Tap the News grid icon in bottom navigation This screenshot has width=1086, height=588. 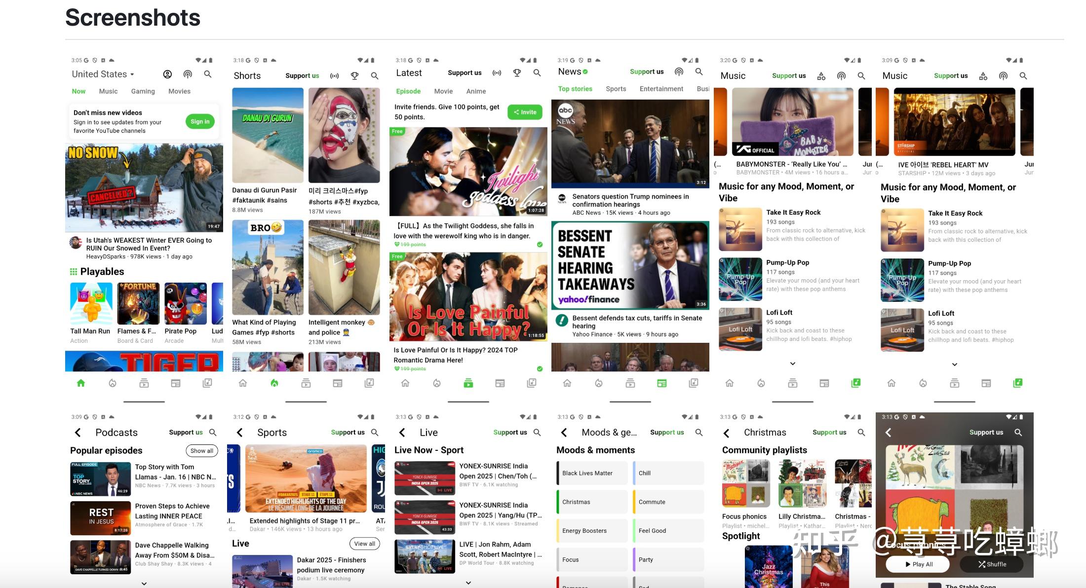click(662, 383)
